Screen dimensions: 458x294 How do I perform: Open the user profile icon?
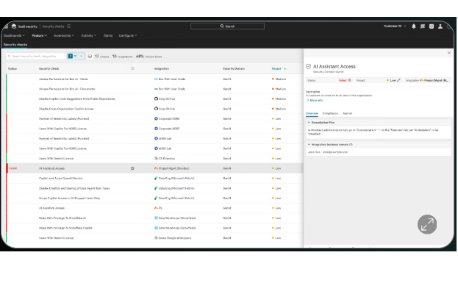click(x=440, y=26)
